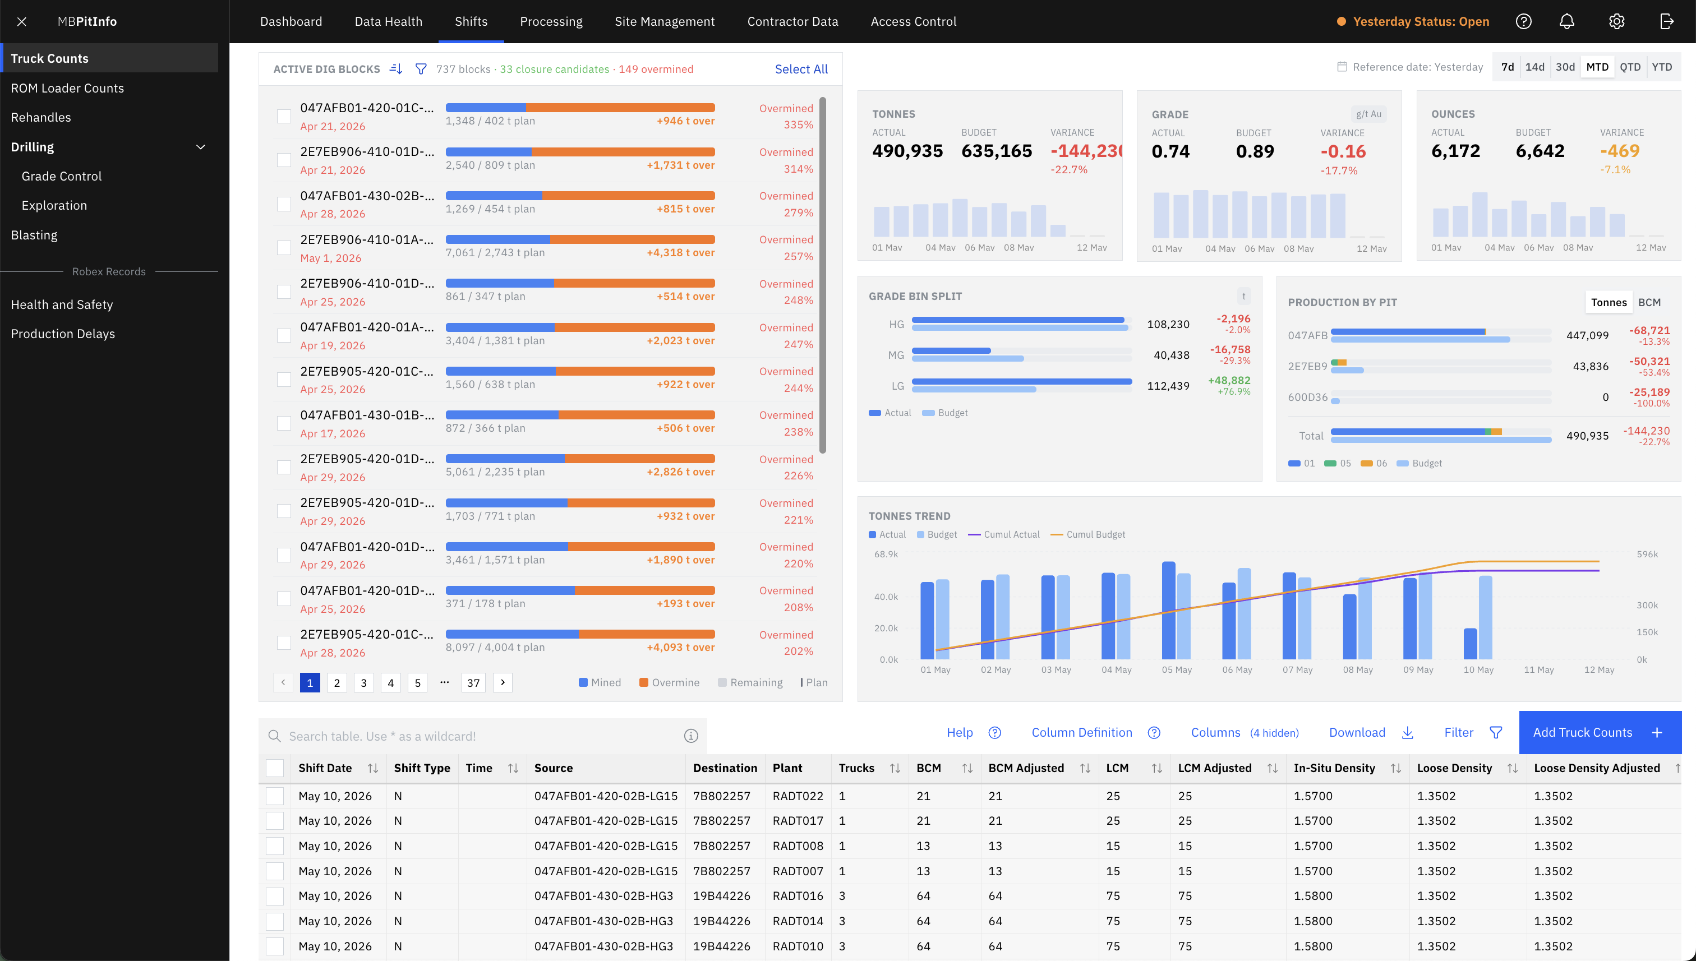The width and height of the screenshot is (1696, 961).
Task: Switch to the Processing tab
Action: point(551,21)
